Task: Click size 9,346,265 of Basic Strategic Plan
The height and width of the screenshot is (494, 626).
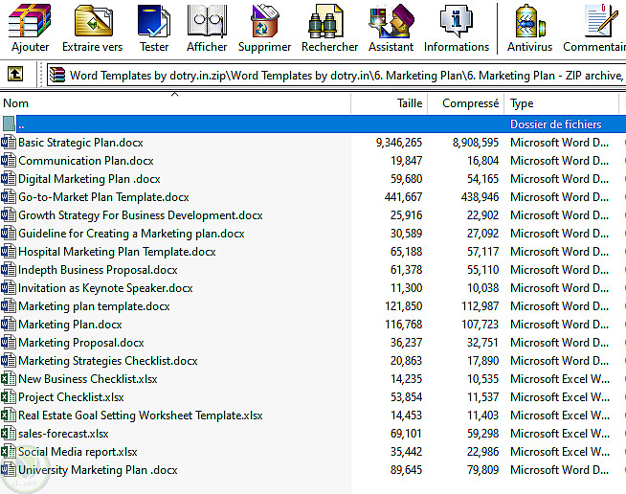Action: click(x=399, y=143)
